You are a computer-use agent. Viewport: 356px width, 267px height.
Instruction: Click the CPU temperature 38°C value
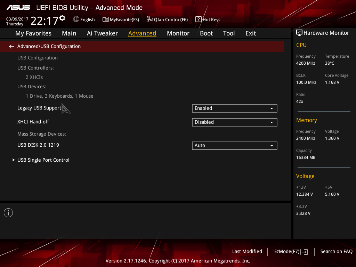(330, 63)
